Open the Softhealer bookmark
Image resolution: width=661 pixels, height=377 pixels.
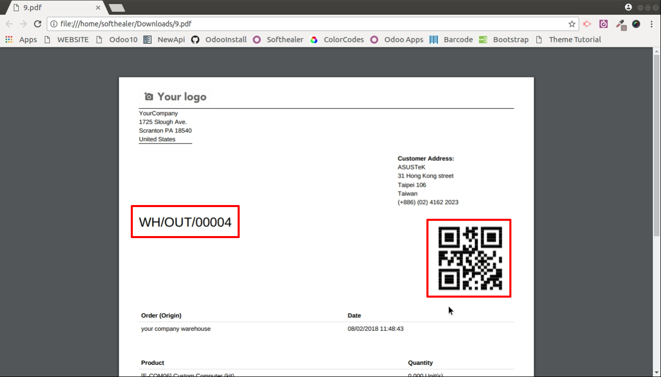(278, 40)
